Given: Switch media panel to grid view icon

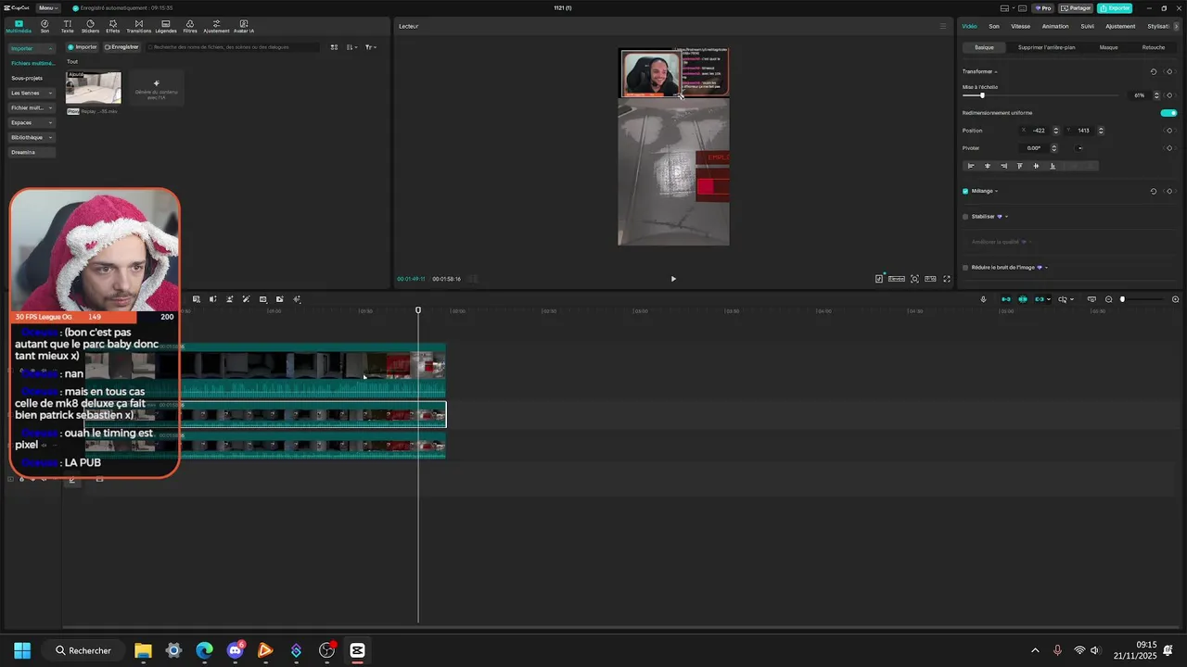Looking at the screenshot, I should coord(334,47).
